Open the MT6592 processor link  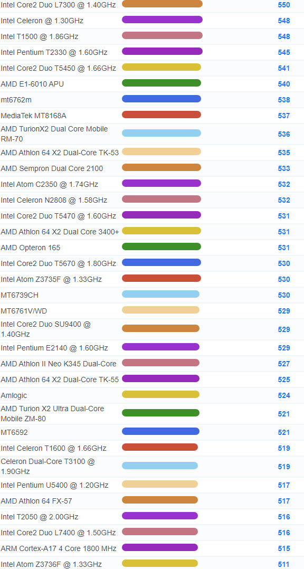click(x=14, y=433)
